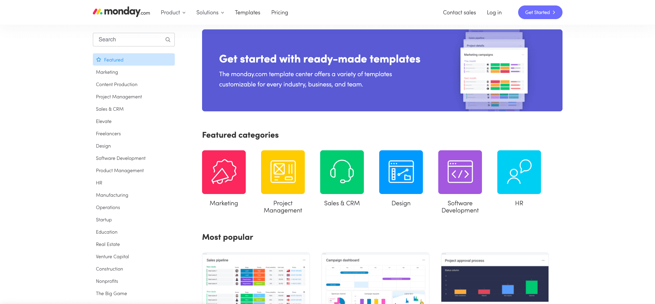This screenshot has height=304, width=655.
Task: Select Content Production in the sidebar
Action: click(117, 84)
